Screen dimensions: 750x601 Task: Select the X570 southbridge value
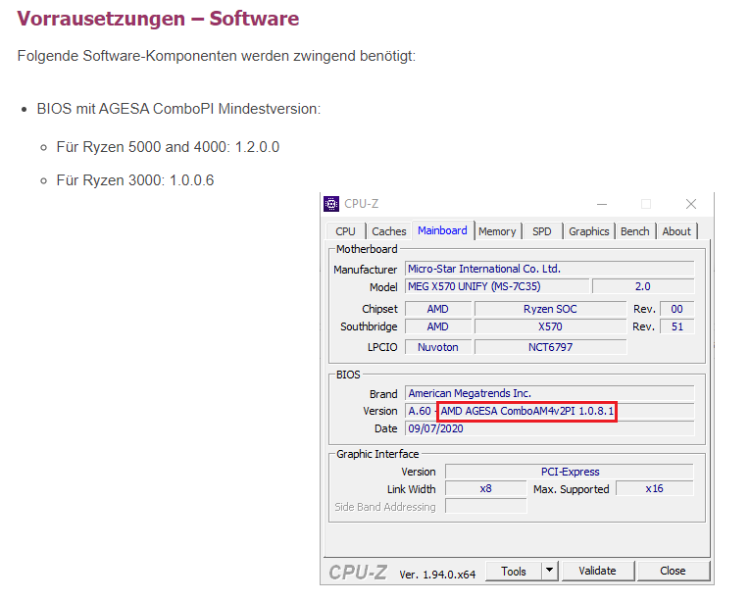550,326
